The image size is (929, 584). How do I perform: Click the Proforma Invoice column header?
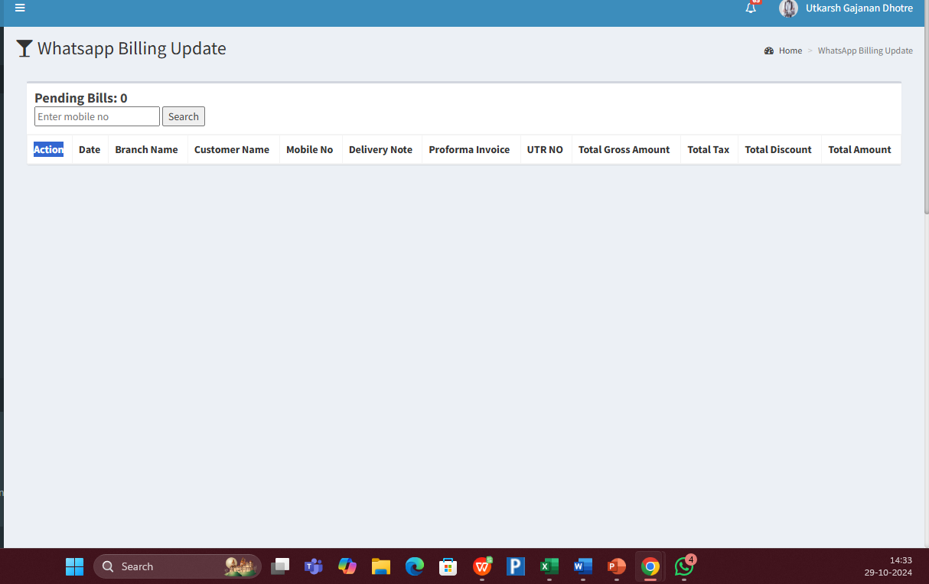point(469,149)
